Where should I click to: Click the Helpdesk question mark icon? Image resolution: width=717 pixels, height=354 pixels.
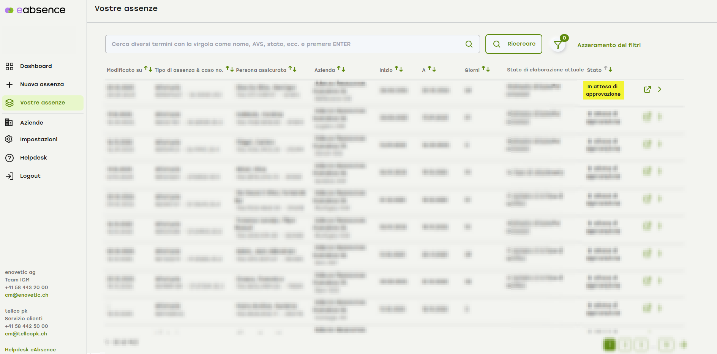tap(9, 158)
